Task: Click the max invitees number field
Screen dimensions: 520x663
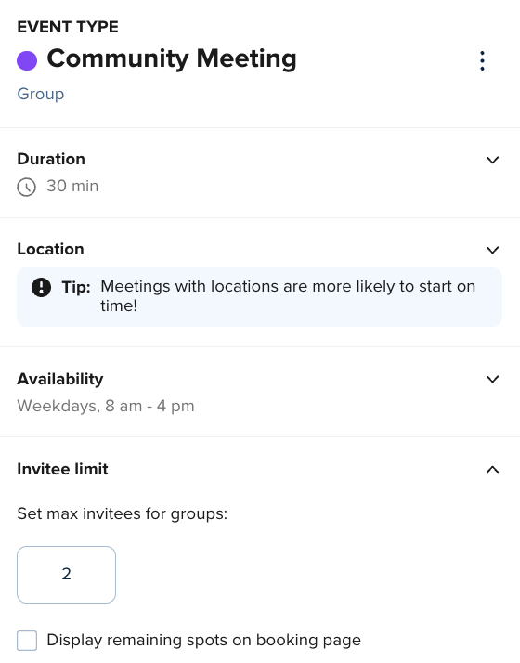Action: coord(66,575)
